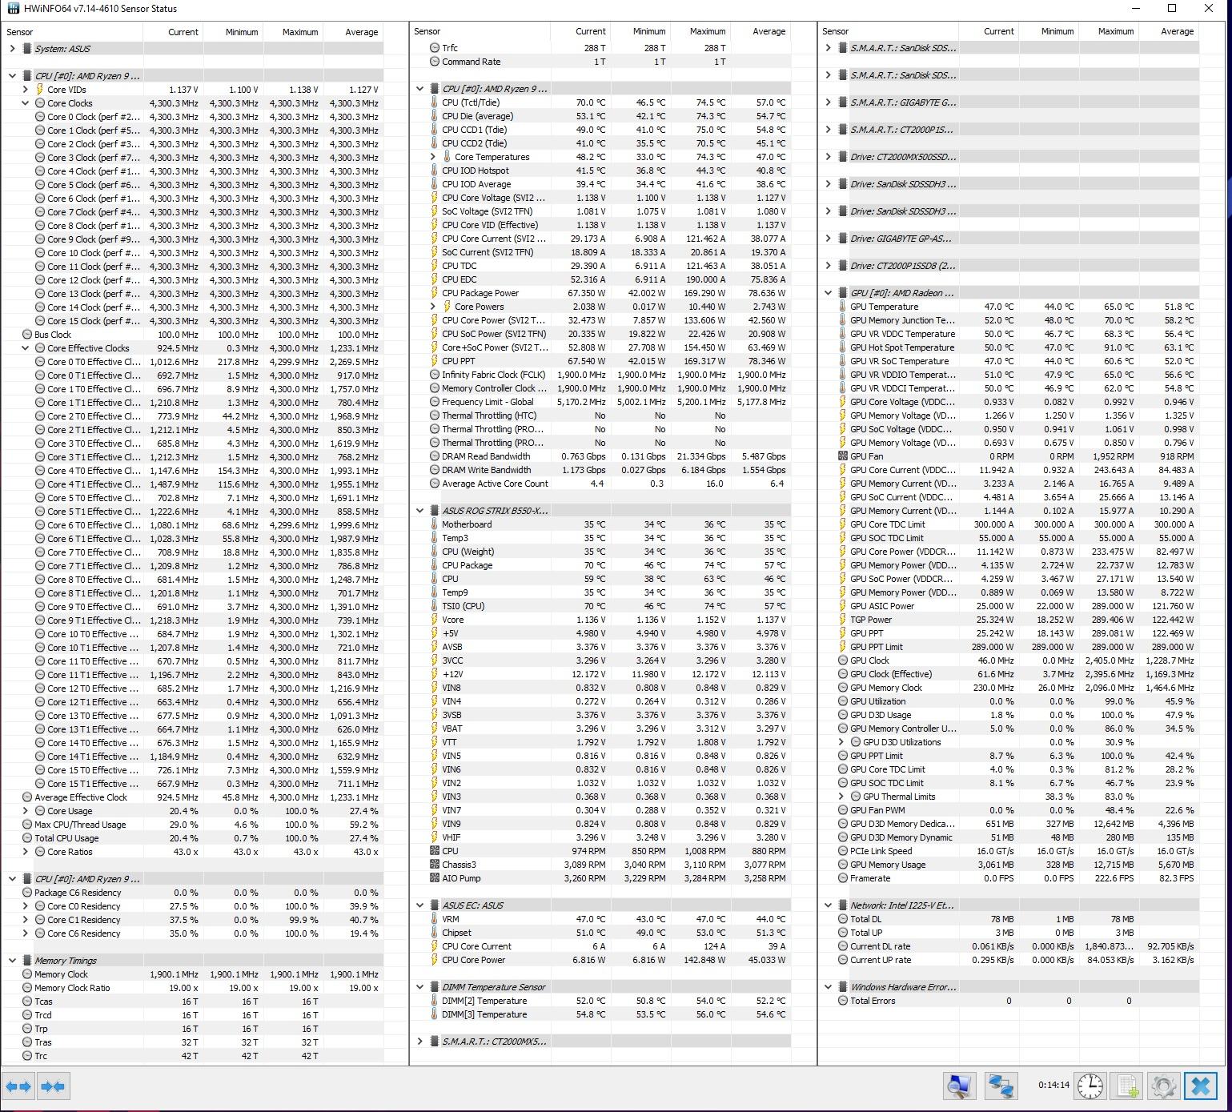Expand the Core VIDs entry

click(25, 90)
